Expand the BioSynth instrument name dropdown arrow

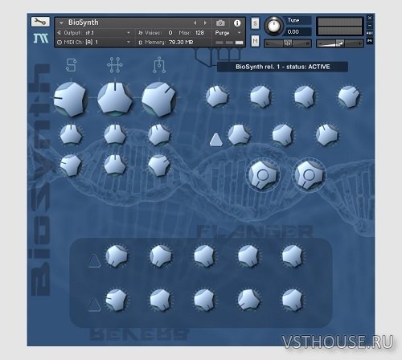61,23
